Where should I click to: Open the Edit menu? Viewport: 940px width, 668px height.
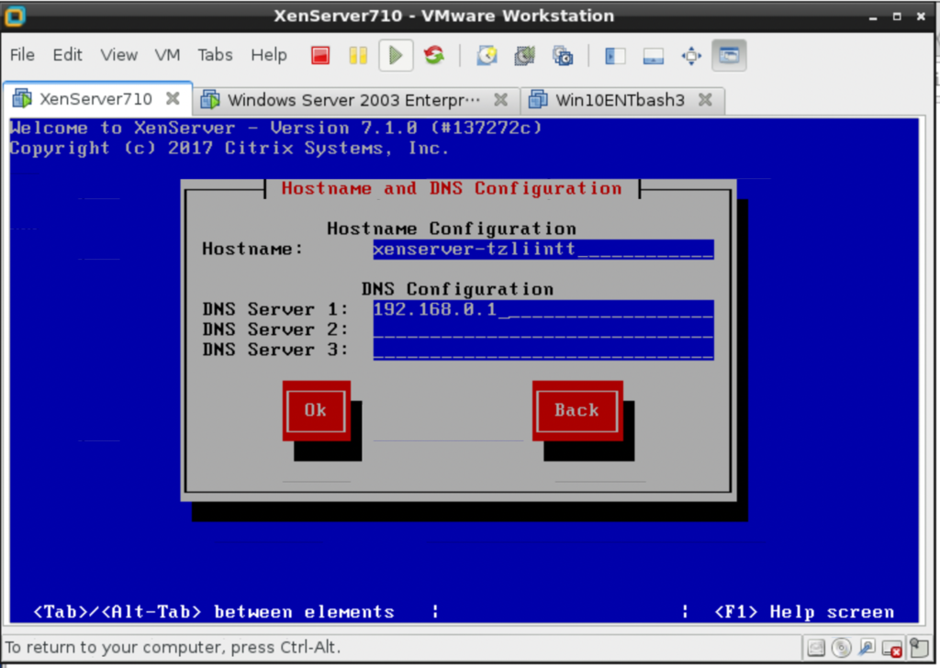(67, 55)
